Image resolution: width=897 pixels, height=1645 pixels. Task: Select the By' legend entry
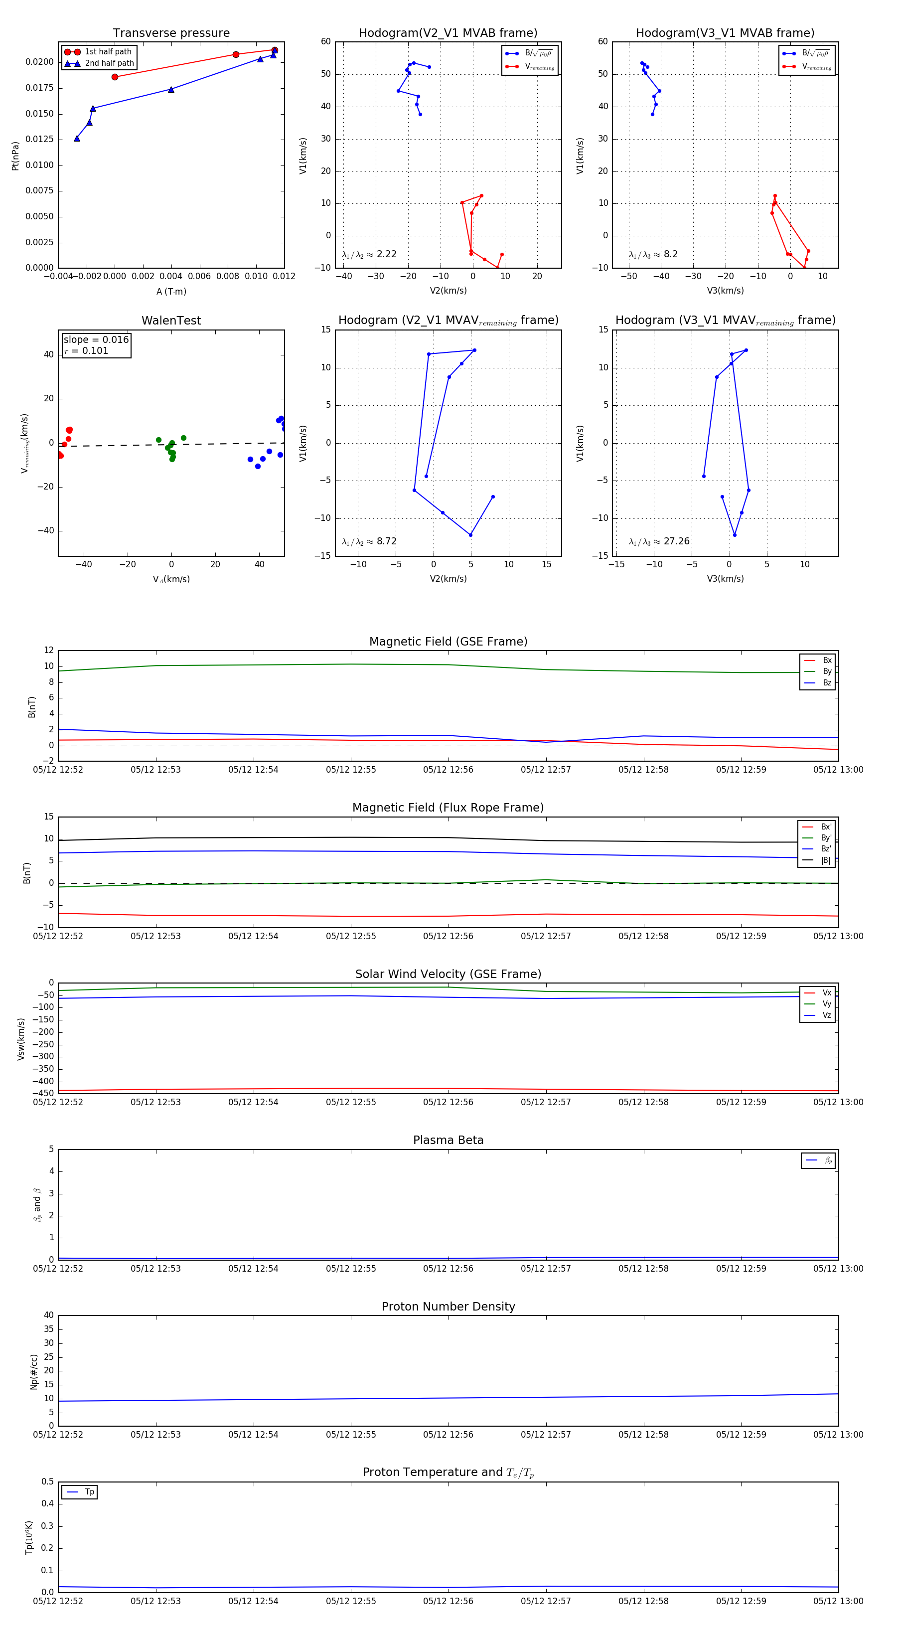point(817,838)
